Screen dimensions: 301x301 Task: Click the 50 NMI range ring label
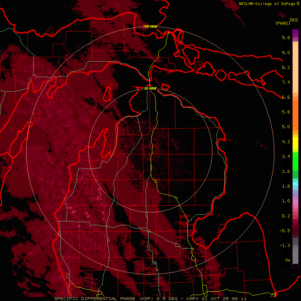(x=150, y=88)
